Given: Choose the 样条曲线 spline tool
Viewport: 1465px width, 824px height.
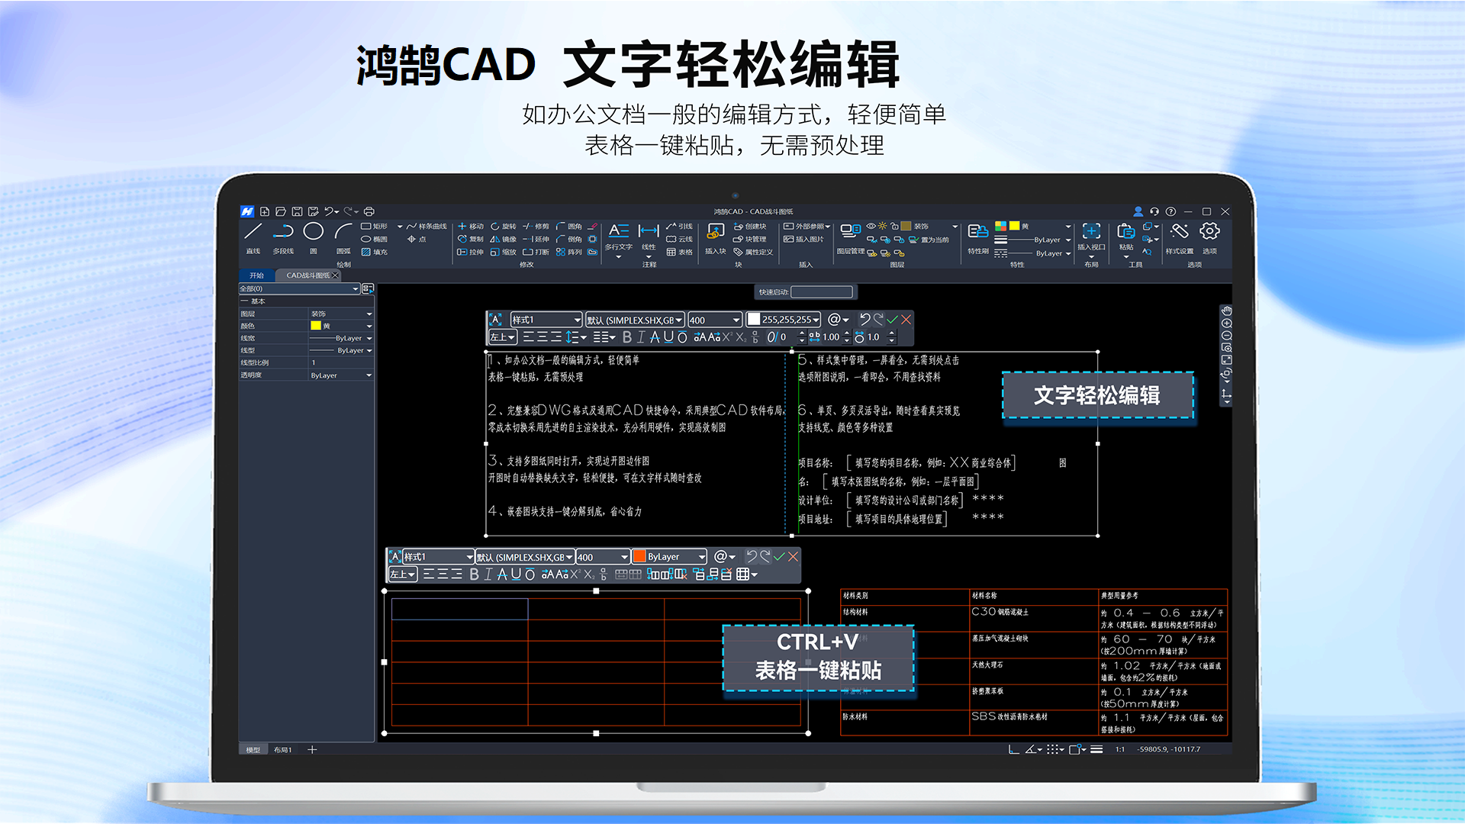Looking at the screenshot, I should 427,227.
